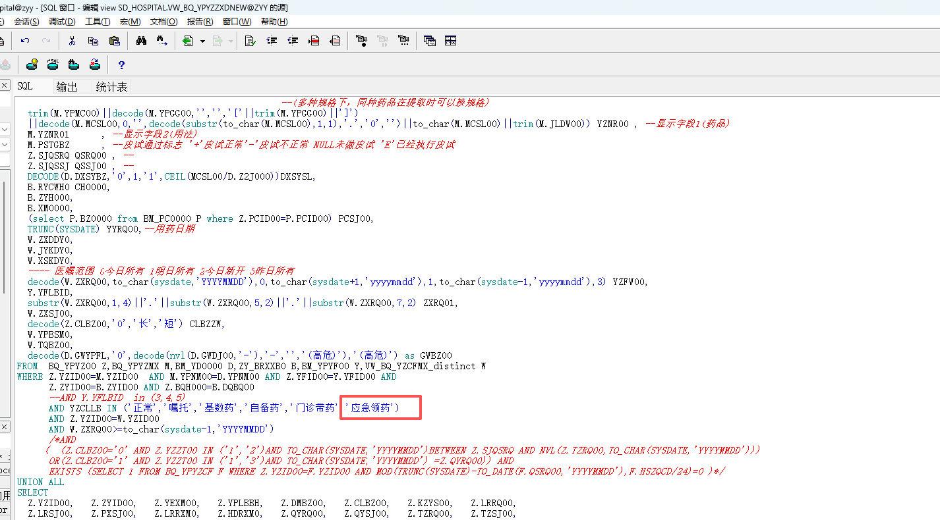Click the Cascade windows icon

coord(429,41)
